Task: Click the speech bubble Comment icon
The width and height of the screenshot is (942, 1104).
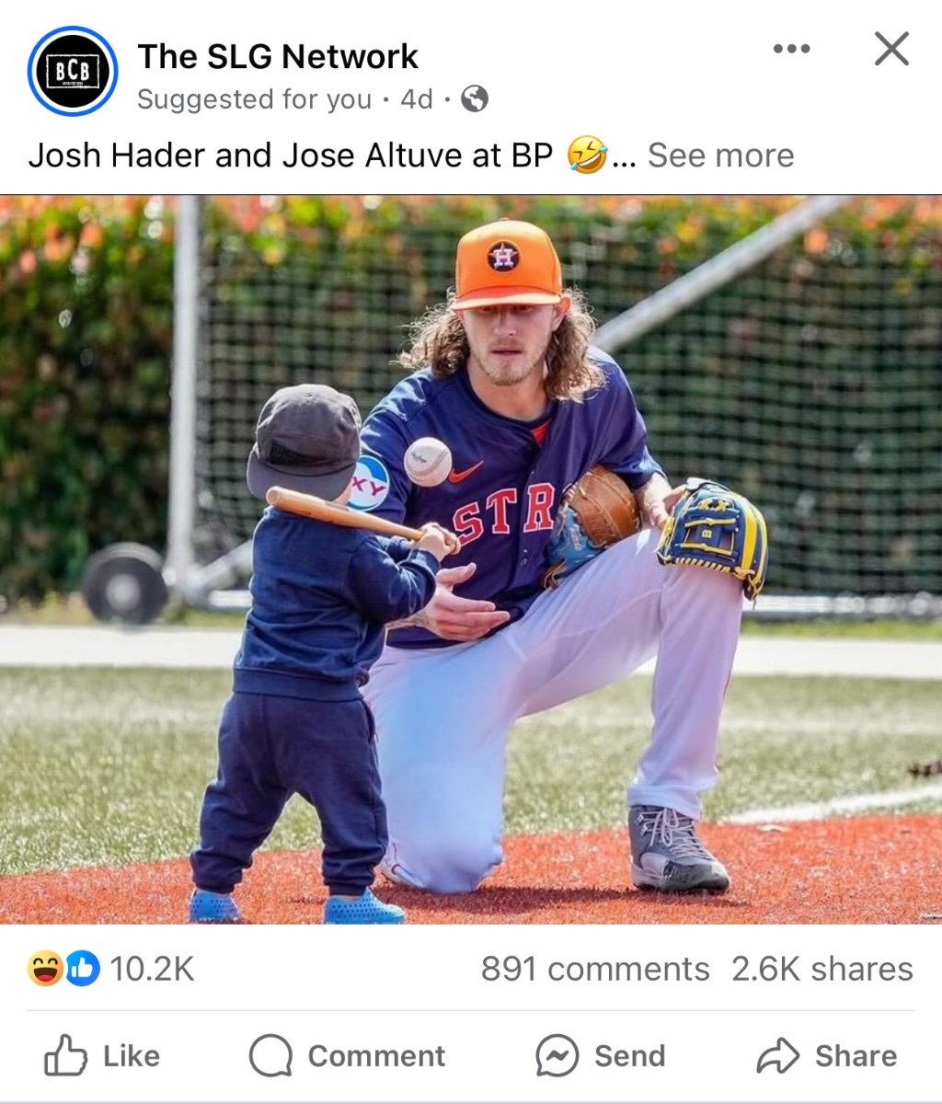Action: coord(270,1055)
